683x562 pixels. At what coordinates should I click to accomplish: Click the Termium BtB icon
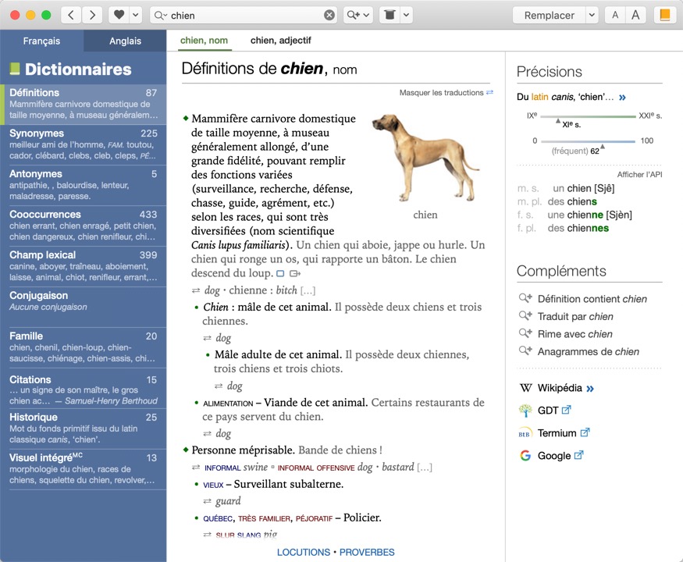tap(525, 433)
